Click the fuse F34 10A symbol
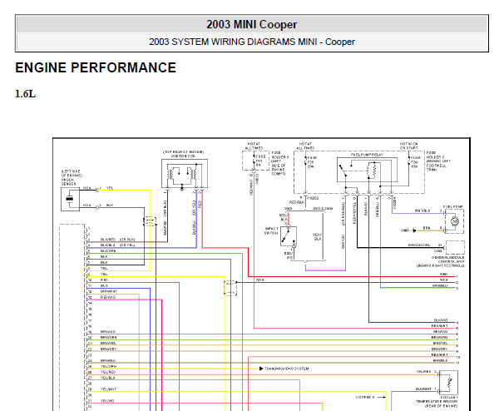The image size is (504, 411). click(x=409, y=161)
